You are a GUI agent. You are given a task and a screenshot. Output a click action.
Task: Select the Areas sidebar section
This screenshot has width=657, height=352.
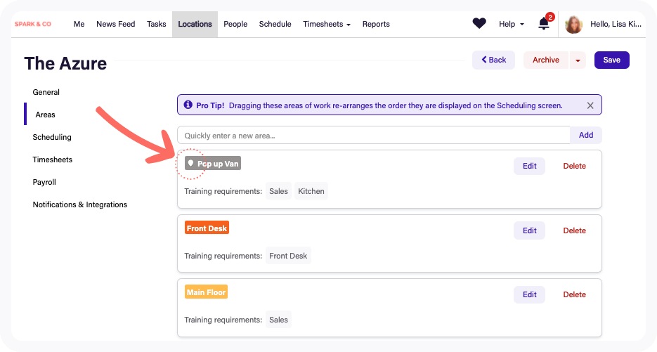[x=45, y=115]
